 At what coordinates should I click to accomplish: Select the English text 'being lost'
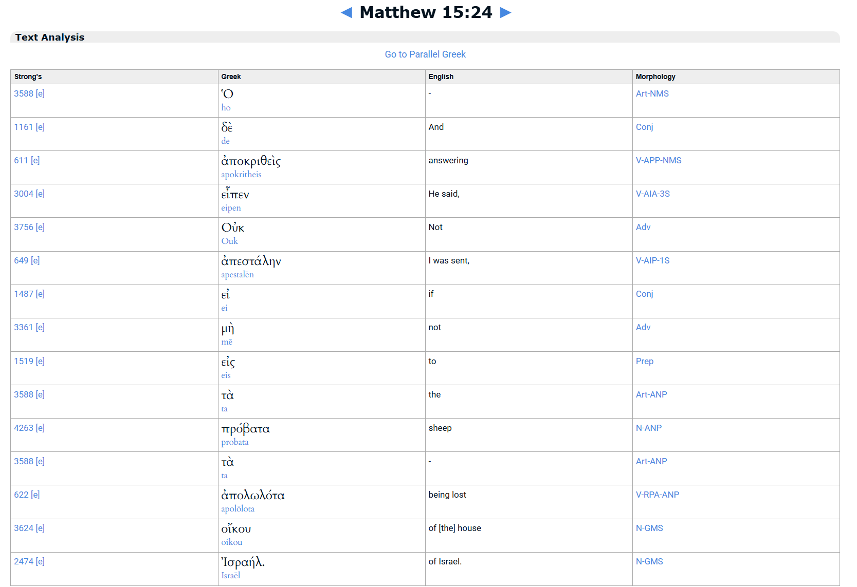tap(447, 495)
